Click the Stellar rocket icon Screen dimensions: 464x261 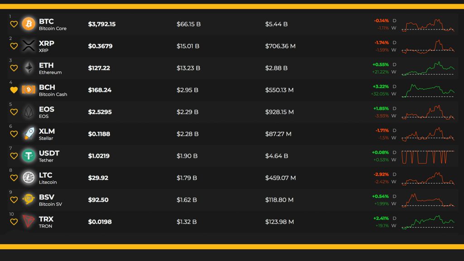coord(29,134)
